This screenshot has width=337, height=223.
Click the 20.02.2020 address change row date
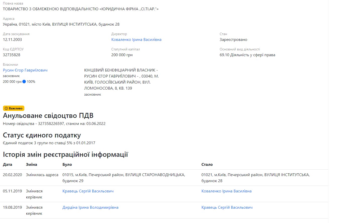tap(13, 175)
